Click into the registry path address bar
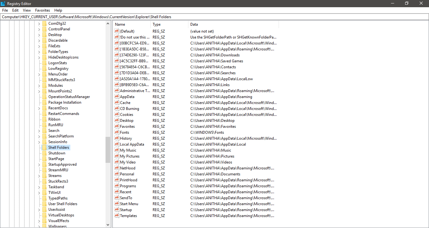This screenshot has width=429, height=228. tap(215, 17)
